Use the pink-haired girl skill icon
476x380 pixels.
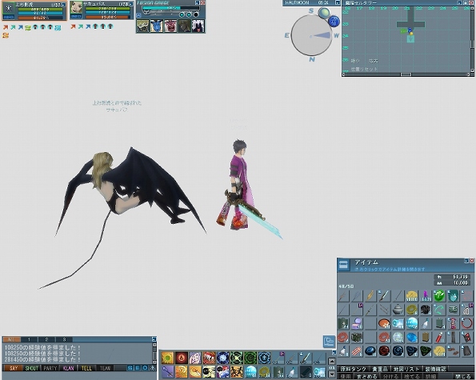(195, 358)
